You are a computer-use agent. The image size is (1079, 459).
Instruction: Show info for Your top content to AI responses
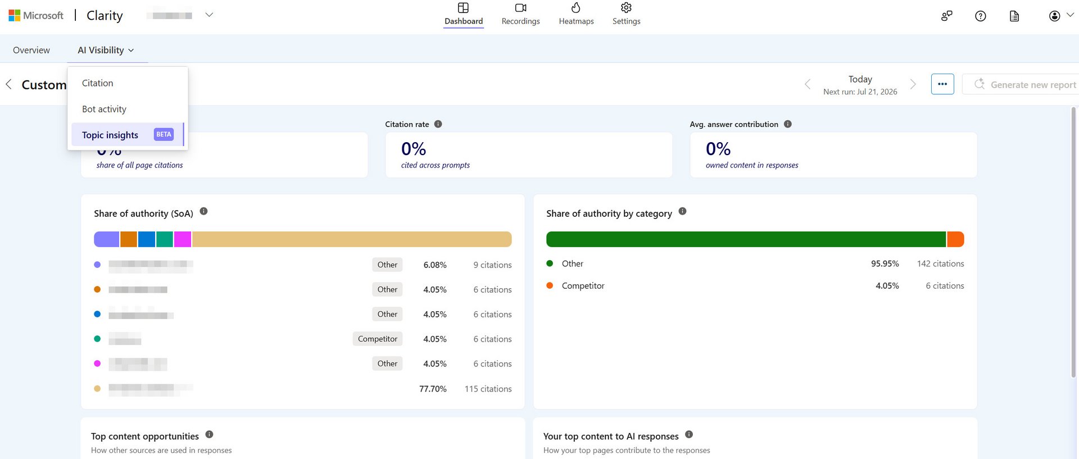point(689,434)
